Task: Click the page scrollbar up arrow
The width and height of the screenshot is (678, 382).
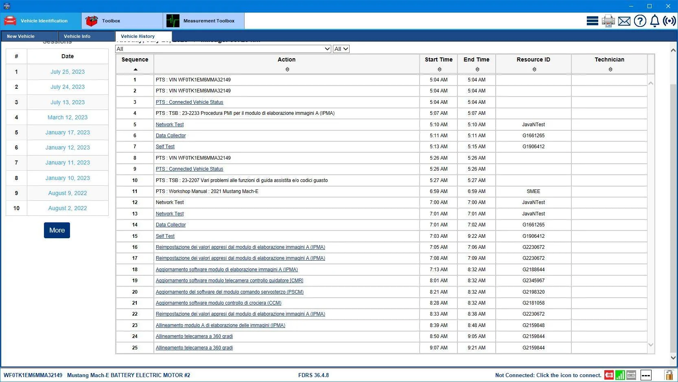Action: pyautogui.click(x=673, y=50)
